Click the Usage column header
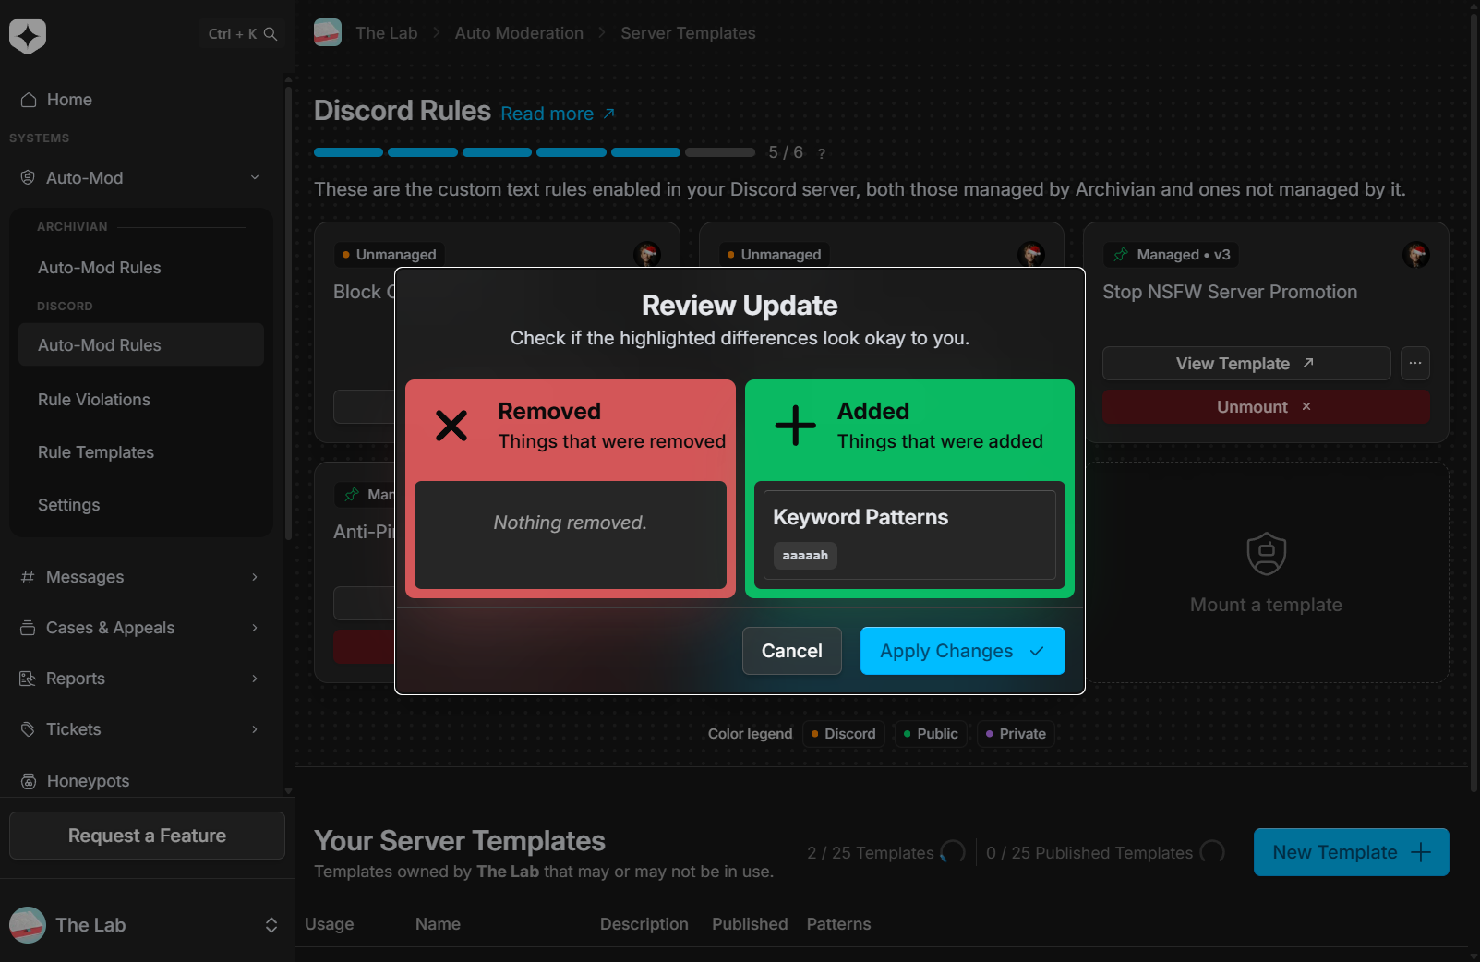1480x962 pixels. (330, 924)
